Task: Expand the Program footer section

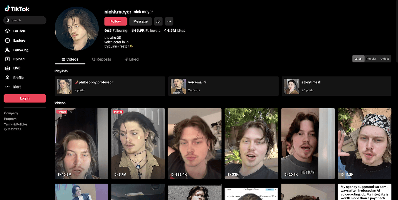Action: pyautogui.click(x=10, y=119)
